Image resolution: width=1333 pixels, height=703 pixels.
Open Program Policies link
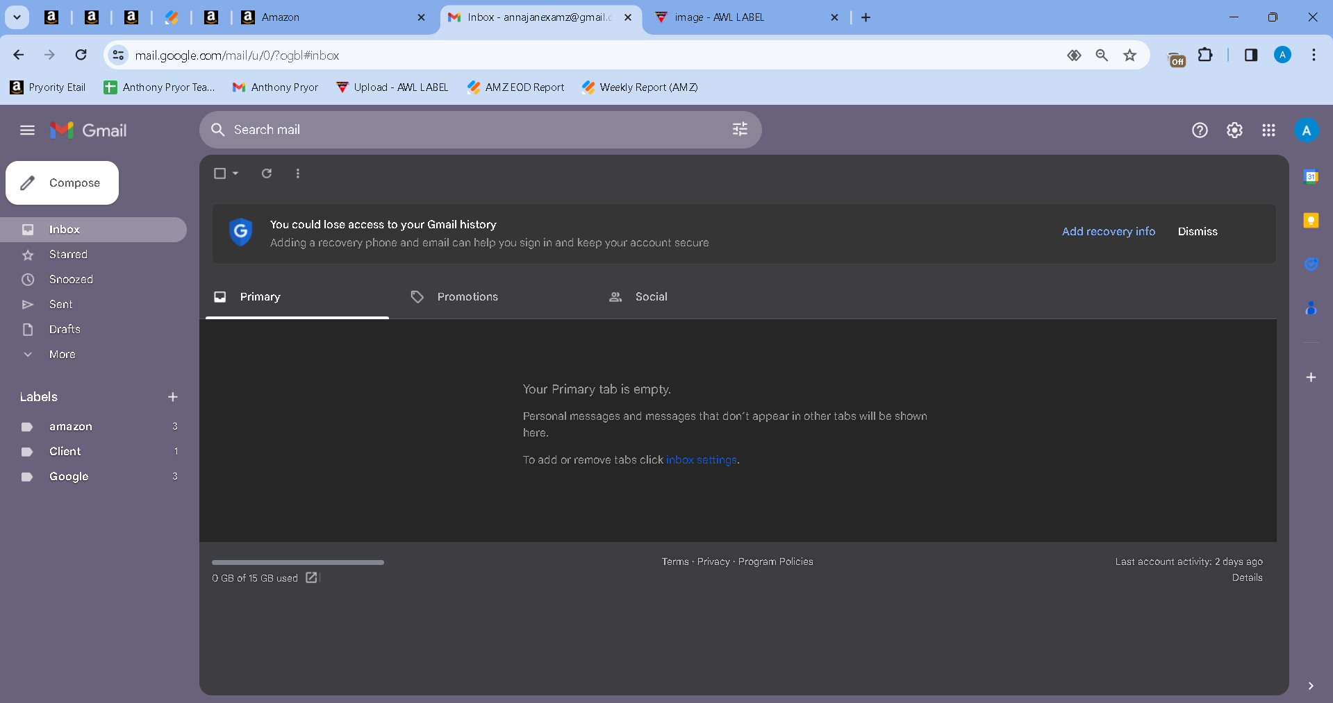775,561
